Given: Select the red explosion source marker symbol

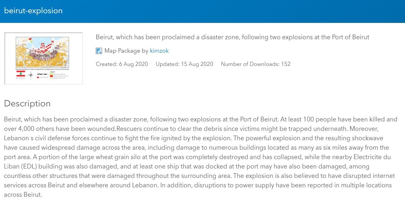Looking at the screenshot, I should tap(38, 77).
